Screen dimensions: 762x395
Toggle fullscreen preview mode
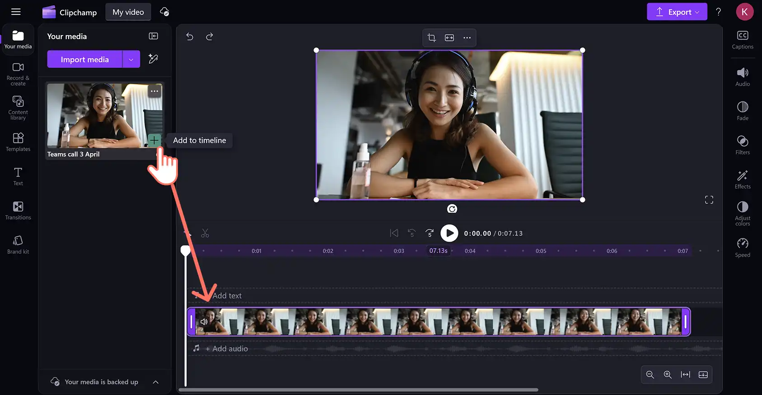pos(709,200)
